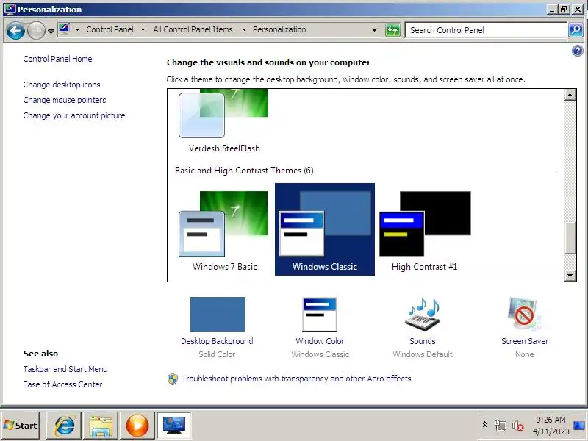Open recent pages dropdown beside Forward arrow
The width and height of the screenshot is (588, 441).
pos(51,32)
